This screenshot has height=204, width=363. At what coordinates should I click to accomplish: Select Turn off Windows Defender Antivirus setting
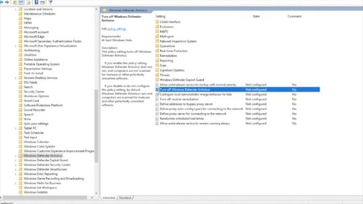238,90
